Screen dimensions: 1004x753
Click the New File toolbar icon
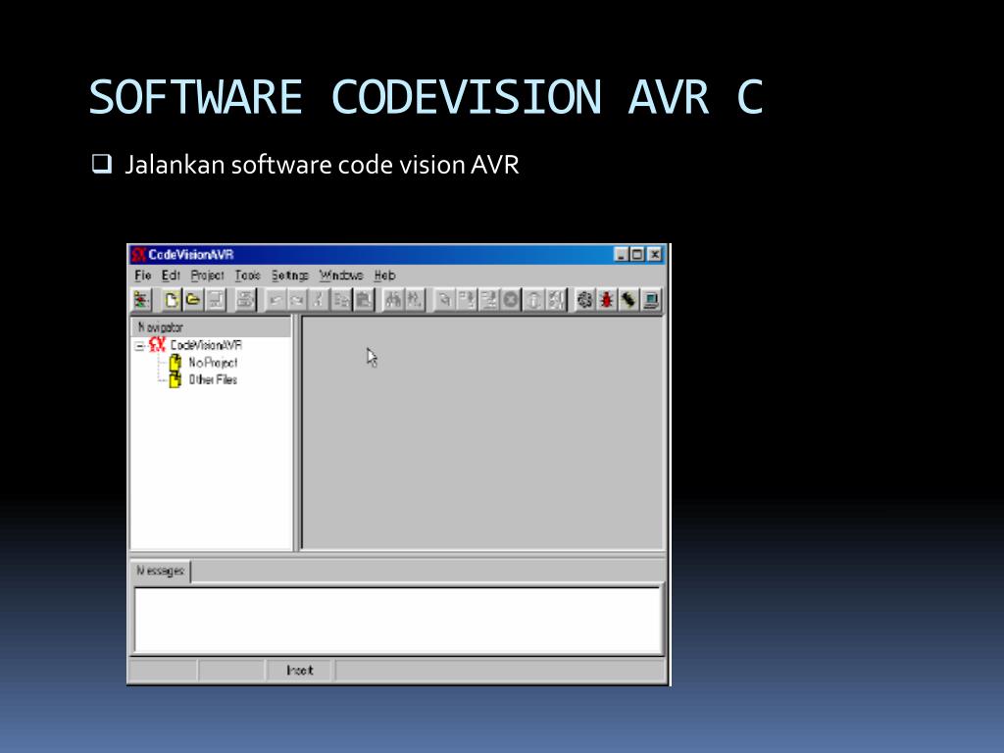point(171,300)
